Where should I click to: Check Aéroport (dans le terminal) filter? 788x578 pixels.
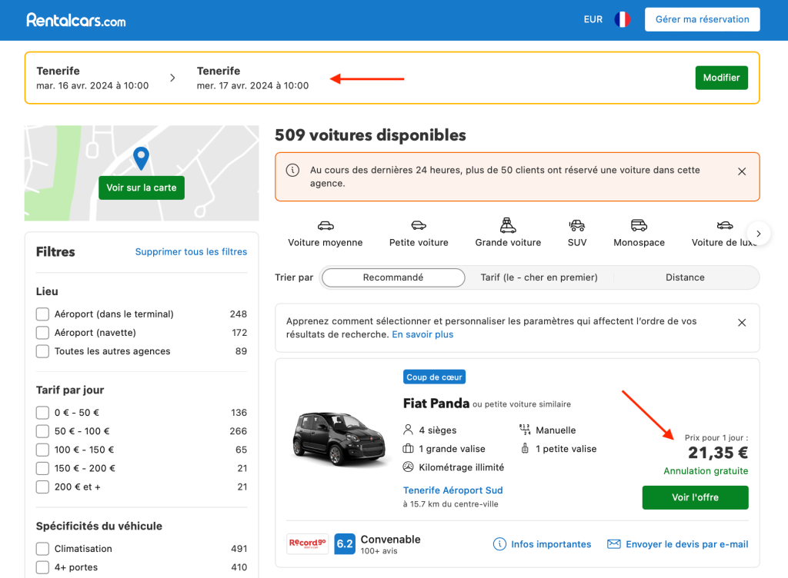click(x=43, y=314)
